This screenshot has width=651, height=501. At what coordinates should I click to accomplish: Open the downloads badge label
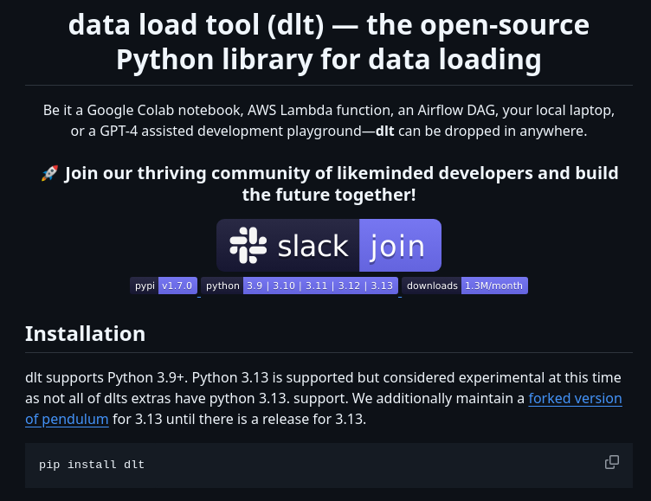(432, 286)
